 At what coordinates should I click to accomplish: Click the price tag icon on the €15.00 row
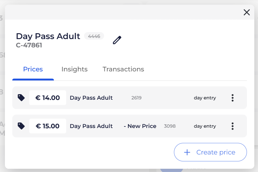pyautogui.click(x=21, y=126)
